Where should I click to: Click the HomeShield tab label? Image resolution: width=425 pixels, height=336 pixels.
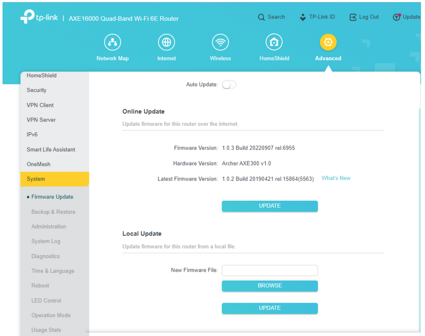[x=274, y=58]
